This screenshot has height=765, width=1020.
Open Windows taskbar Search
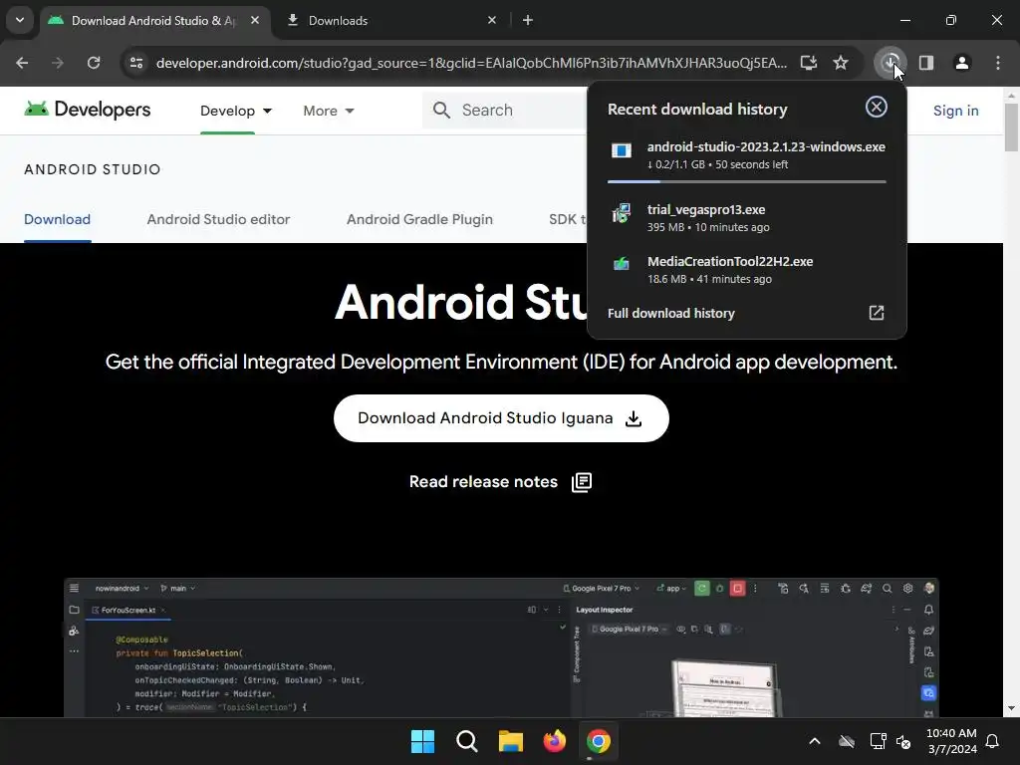click(467, 741)
